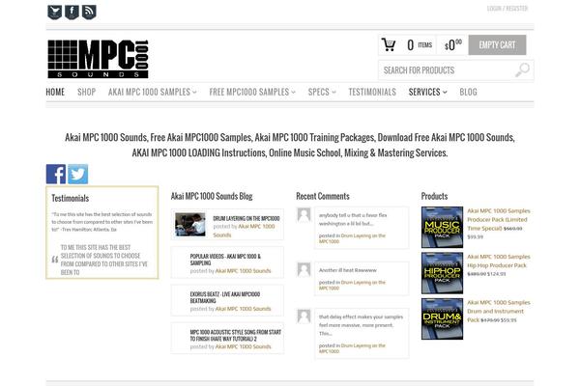This screenshot has height=386, width=580.
Task: Click the 'Akai MPC 1000 Sounds Blog' heading
Action: [212, 196]
